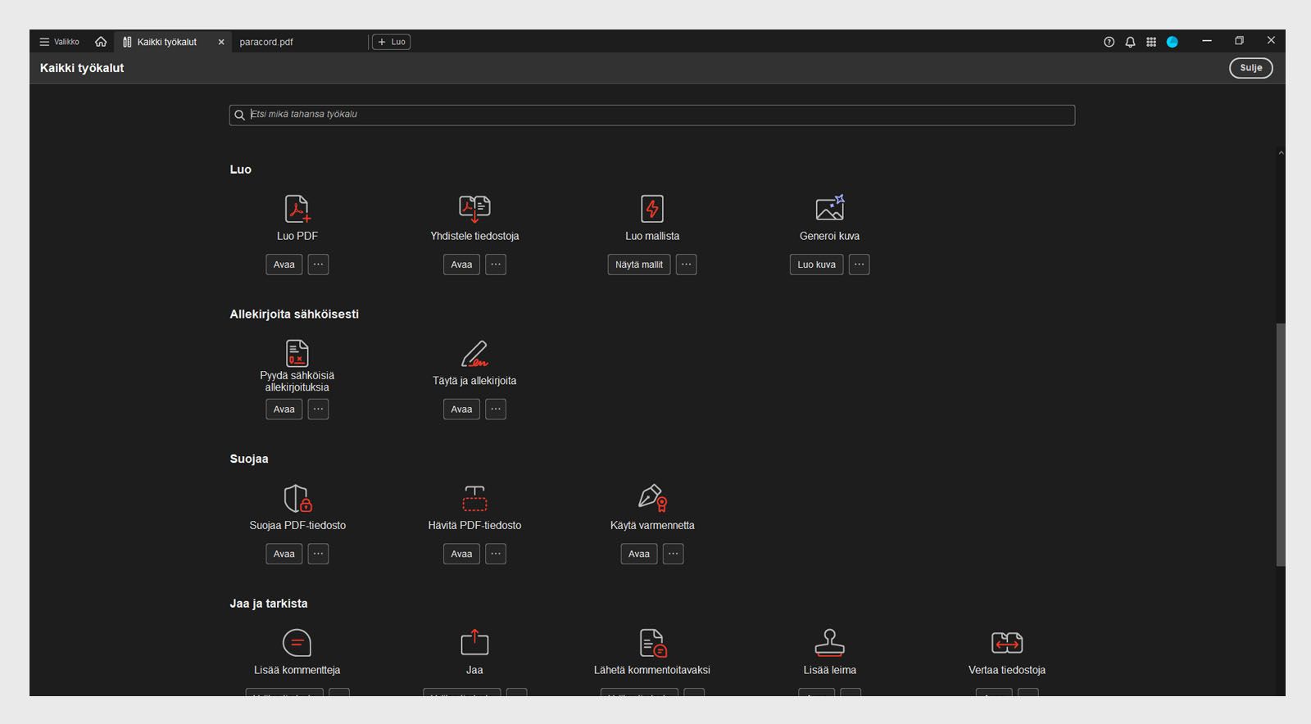Show more options for Hävitä PDF-tiedosto
Image resolution: width=1311 pixels, height=724 pixels.
pyautogui.click(x=496, y=554)
